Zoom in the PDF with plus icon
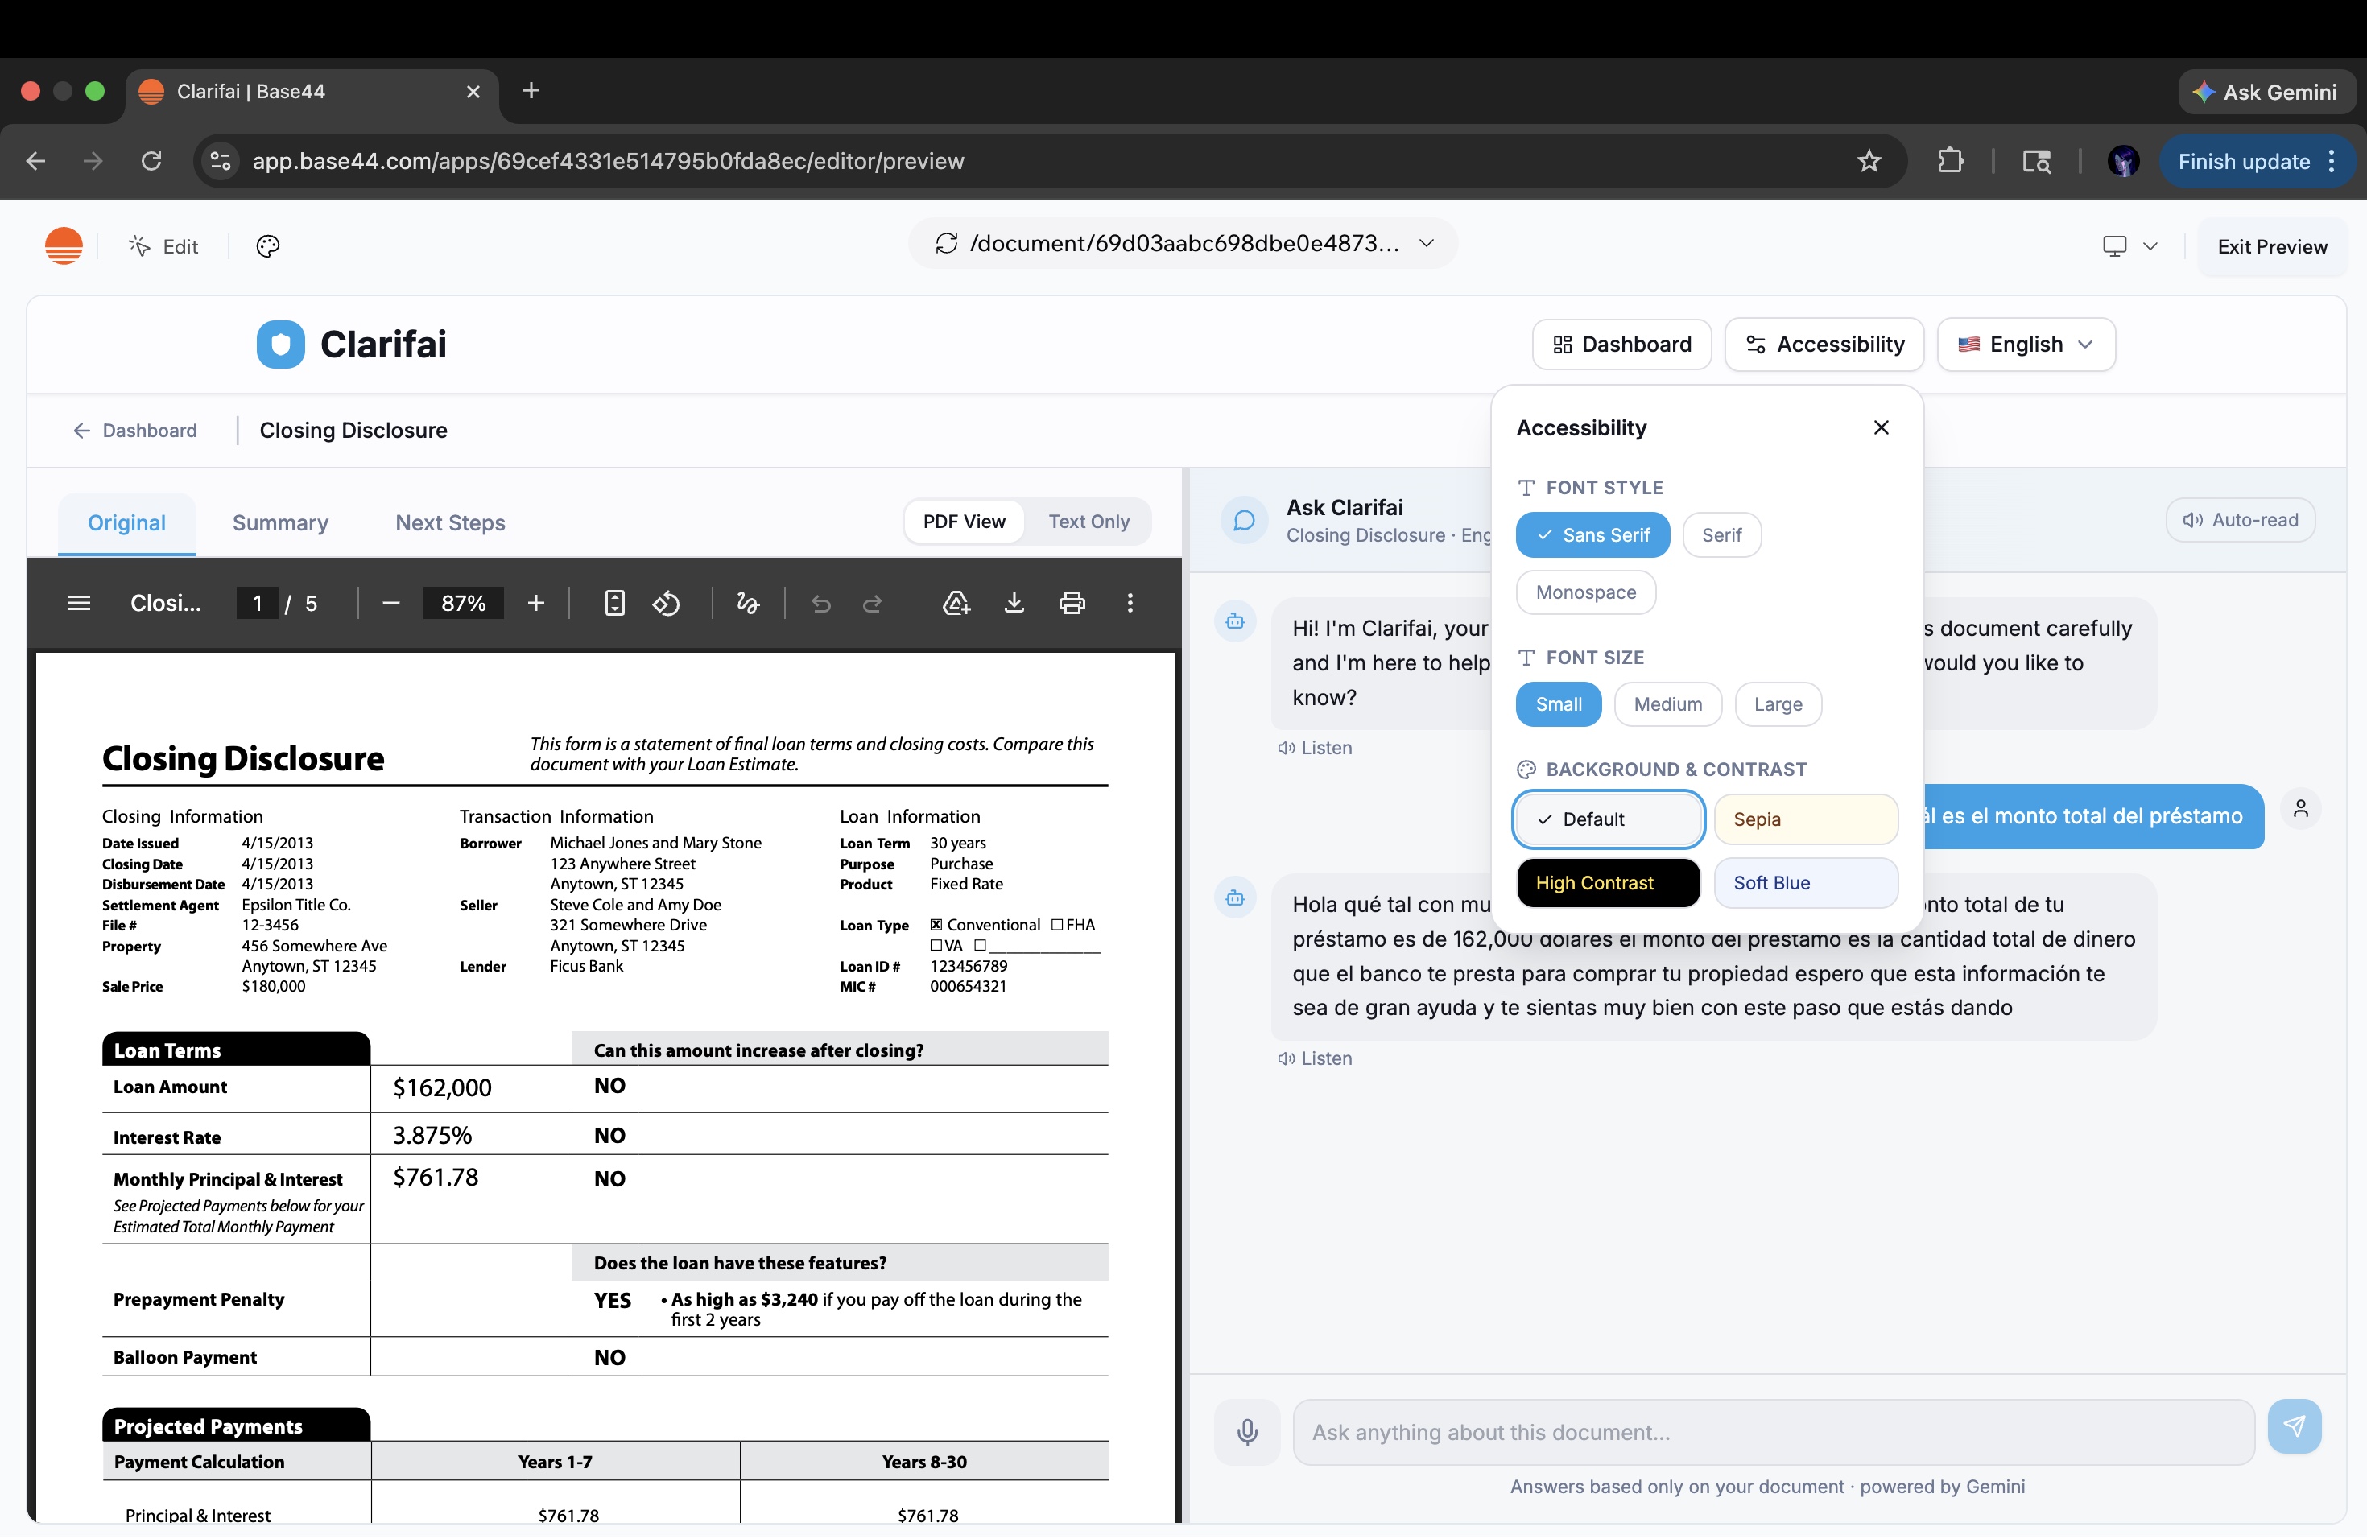 coord(536,604)
